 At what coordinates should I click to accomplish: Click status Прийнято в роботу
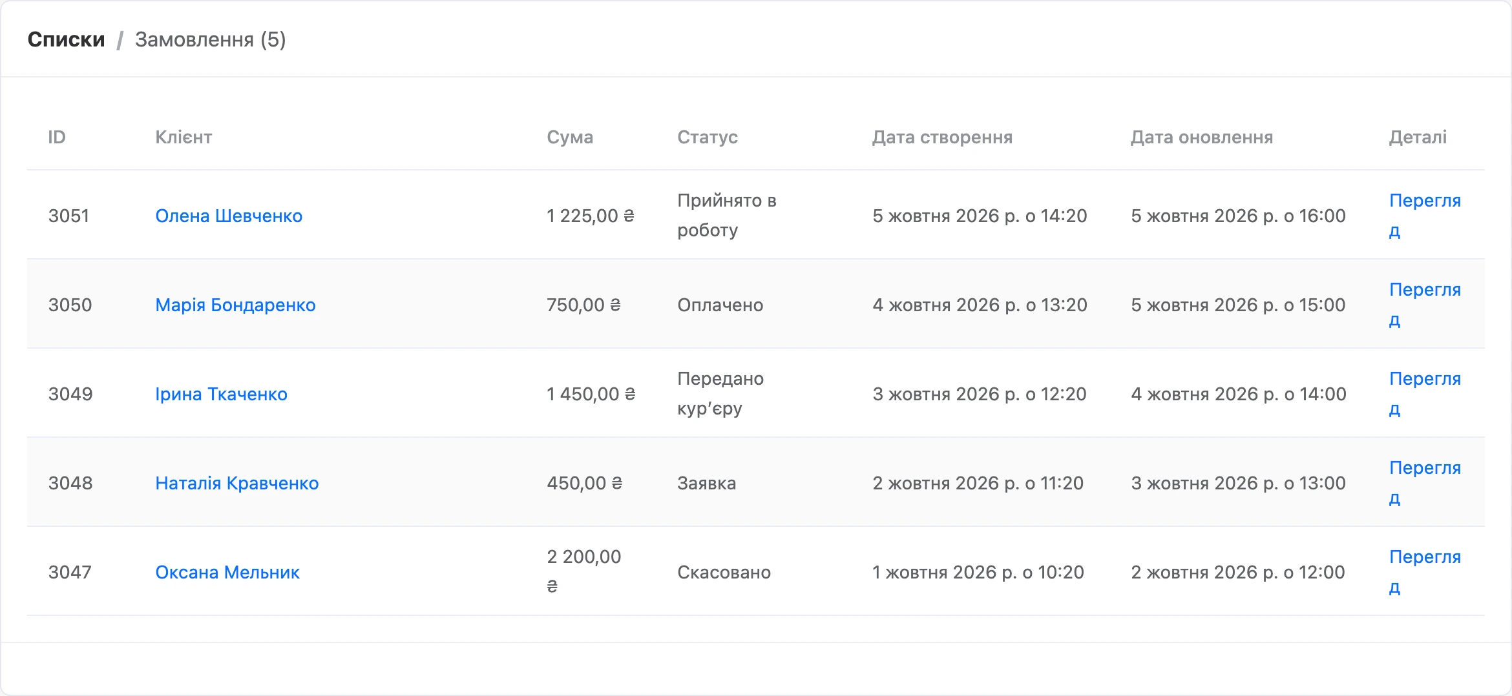[x=727, y=216]
